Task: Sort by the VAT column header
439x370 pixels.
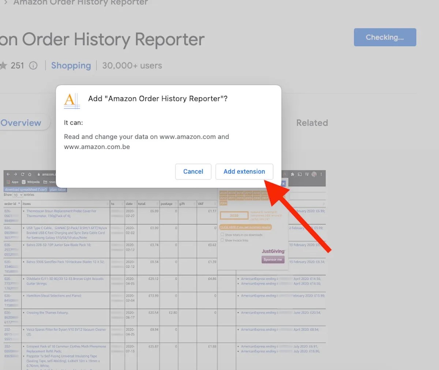Action: coord(207,204)
